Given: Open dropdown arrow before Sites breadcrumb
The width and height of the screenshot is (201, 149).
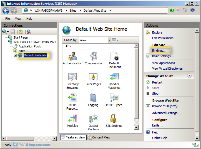Looking at the screenshot, I should click(x=66, y=11).
